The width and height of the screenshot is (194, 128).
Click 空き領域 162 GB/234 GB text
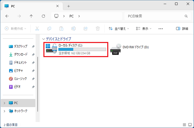point(74,53)
